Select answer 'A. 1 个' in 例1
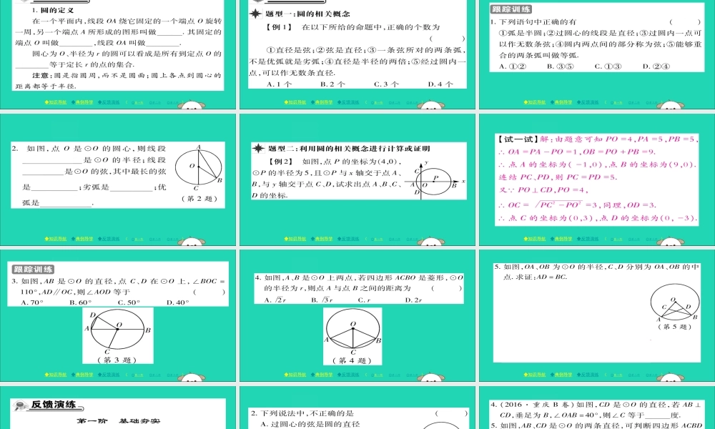 click(x=279, y=84)
